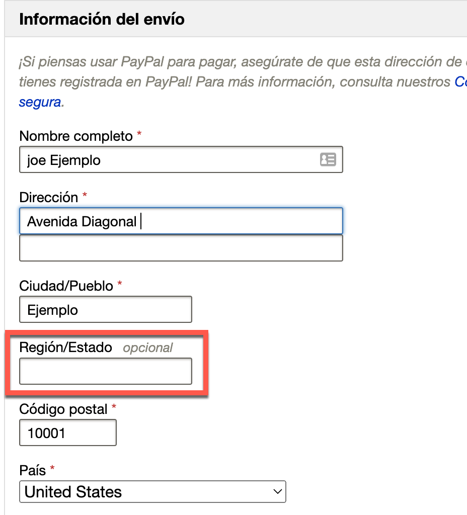Click the Dirección field with 'Avenida Diagonal'

[x=181, y=221]
